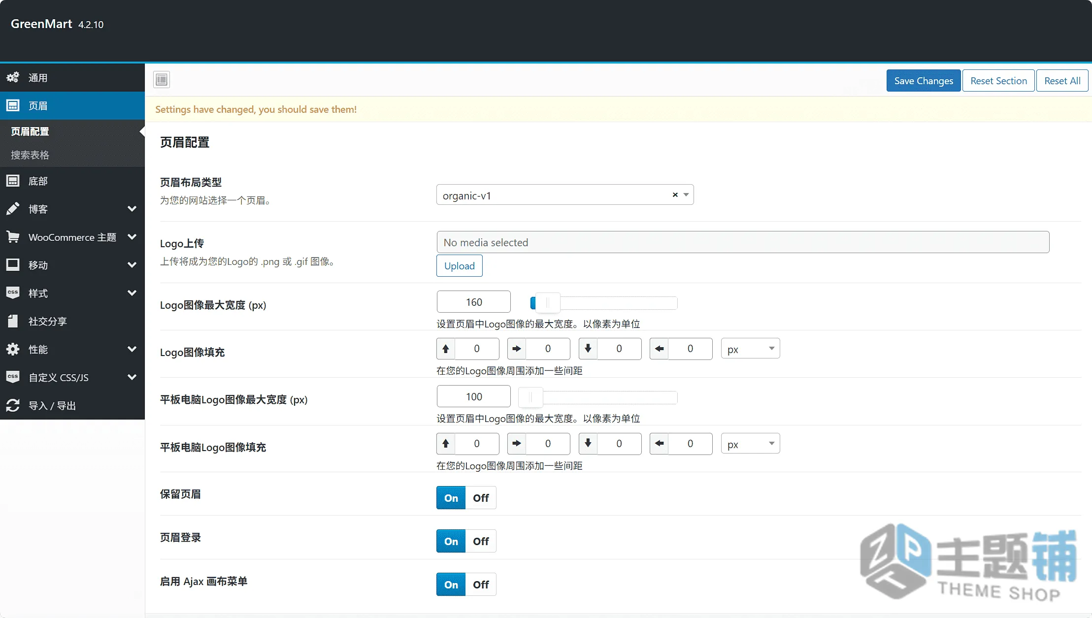1092x618 pixels.
Task: Click the 样式 css icon
Action: [x=13, y=293]
